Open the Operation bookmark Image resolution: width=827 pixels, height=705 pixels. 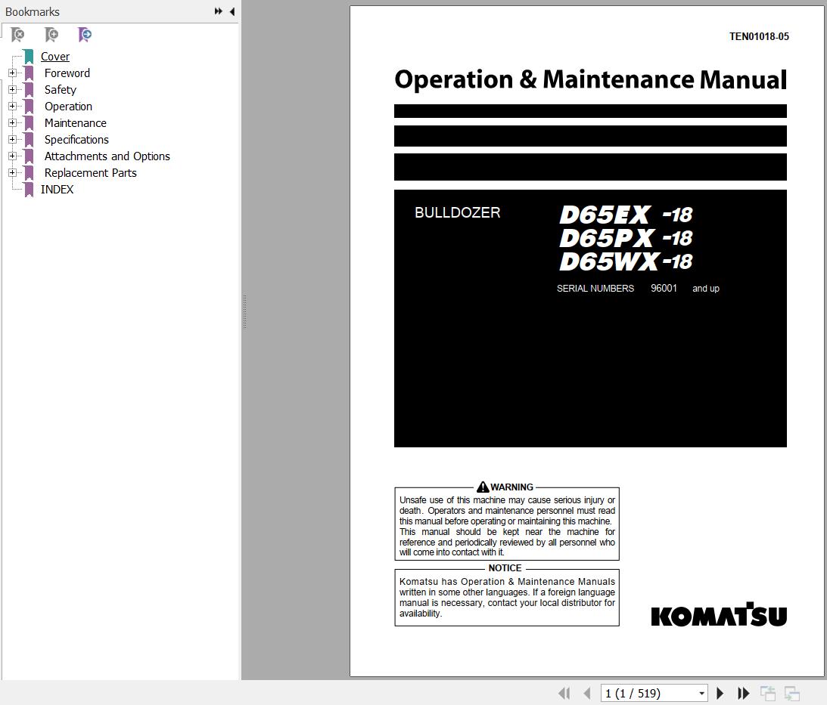coord(68,107)
